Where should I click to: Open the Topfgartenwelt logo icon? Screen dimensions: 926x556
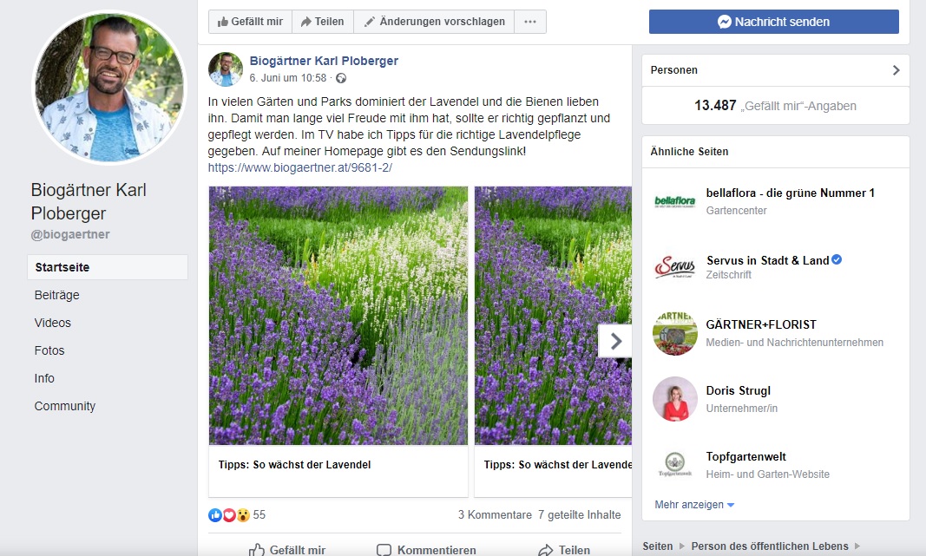click(674, 465)
